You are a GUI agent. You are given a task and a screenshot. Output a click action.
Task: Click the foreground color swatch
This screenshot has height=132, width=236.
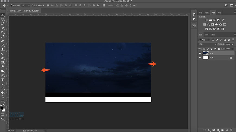[x=2, y=108]
